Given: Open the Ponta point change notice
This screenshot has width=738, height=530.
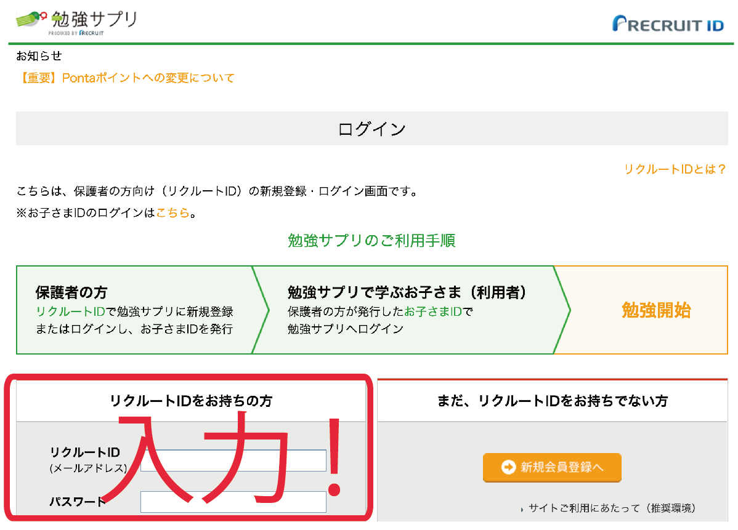Looking at the screenshot, I should [x=126, y=78].
